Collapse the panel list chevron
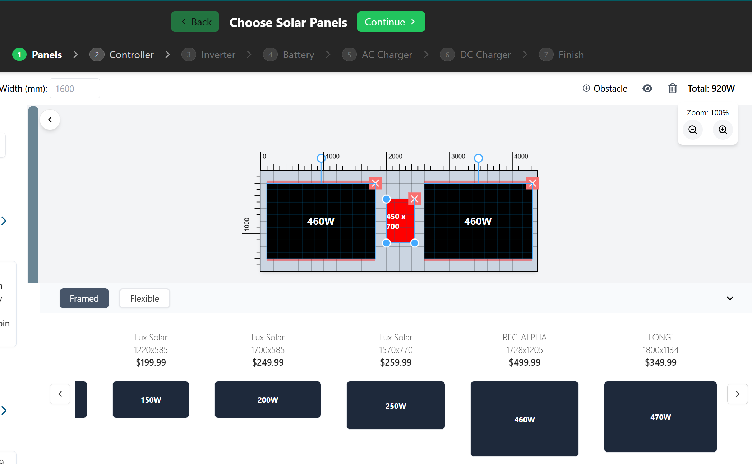 coord(730,298)
